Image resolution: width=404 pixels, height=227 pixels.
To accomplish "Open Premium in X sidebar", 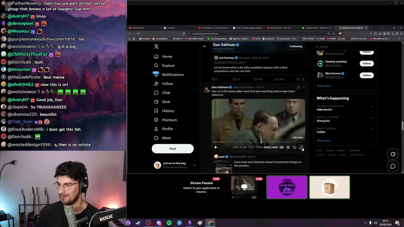I will click(x=165, y=120).
